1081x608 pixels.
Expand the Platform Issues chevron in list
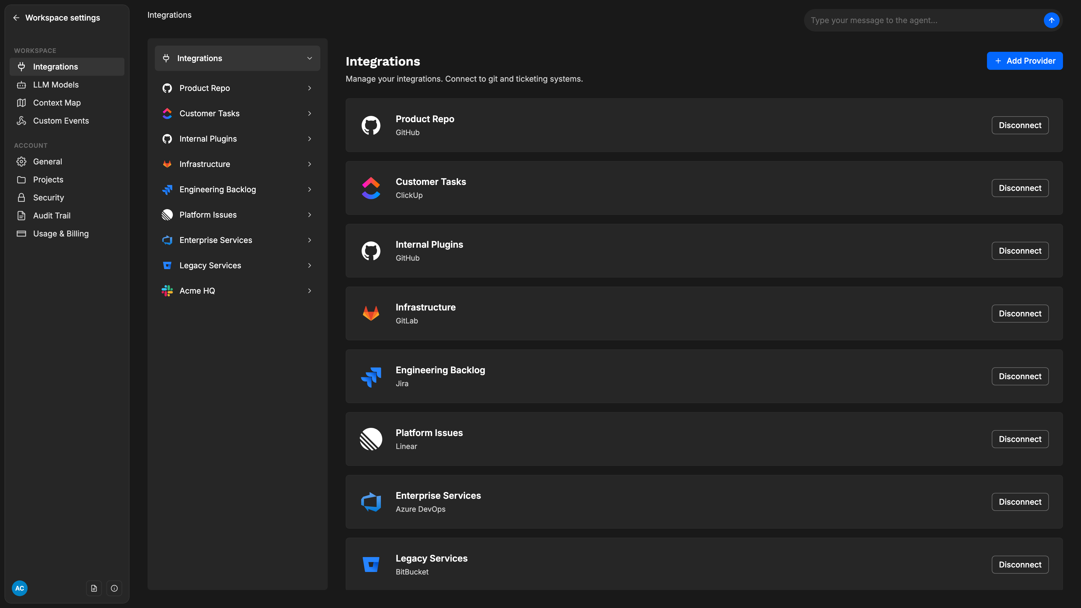310,215
